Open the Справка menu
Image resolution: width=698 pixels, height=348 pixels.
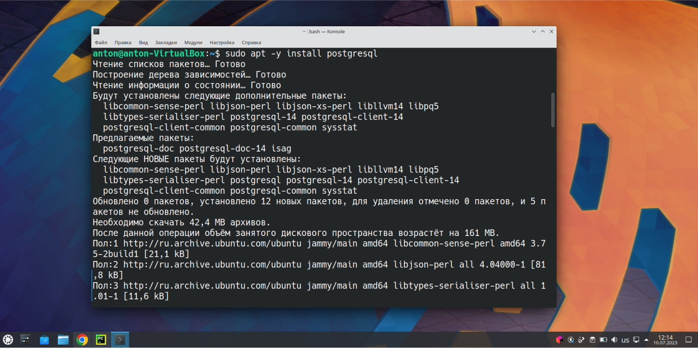tap(251, 43)
